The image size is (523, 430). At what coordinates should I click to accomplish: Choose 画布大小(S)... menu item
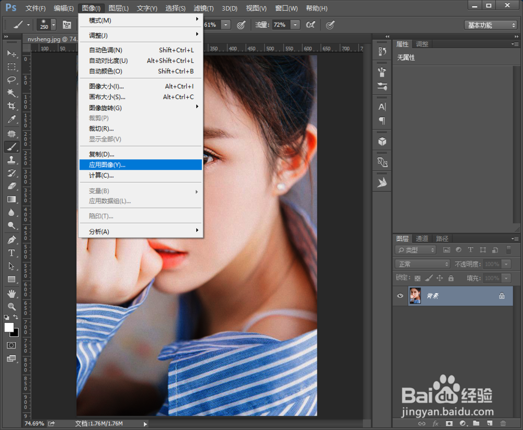(x=141, y=97)
